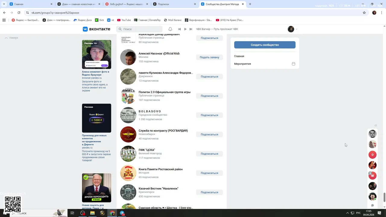Open the VKontakte logo home link
Image resolution: width=386 pixels, height=217 pixels.
point(96,29)
